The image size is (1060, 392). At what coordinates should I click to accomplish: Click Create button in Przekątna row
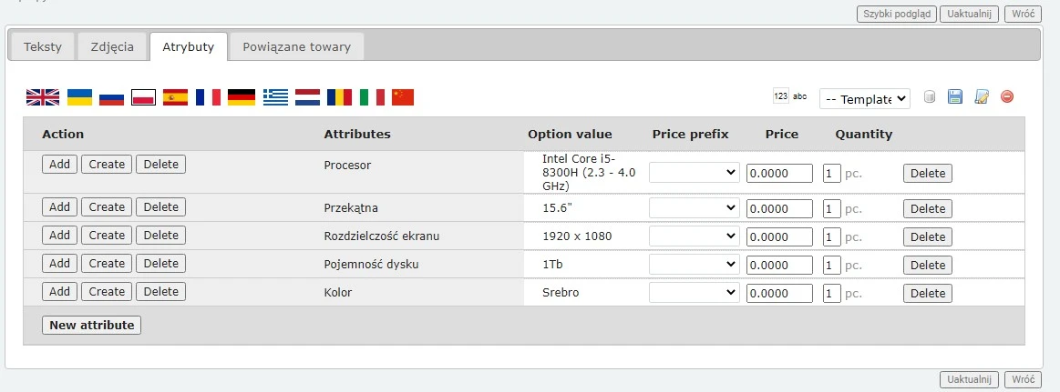[x=107, y=206]
